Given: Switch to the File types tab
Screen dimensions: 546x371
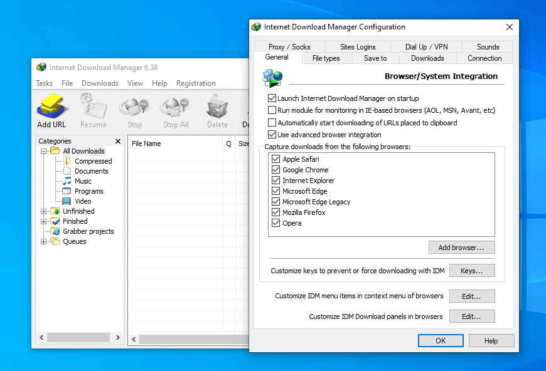Looking at the screenshot, I should pos(326,58).
